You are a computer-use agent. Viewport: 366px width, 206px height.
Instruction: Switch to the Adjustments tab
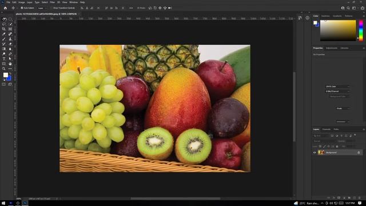[x=332, y=48]
